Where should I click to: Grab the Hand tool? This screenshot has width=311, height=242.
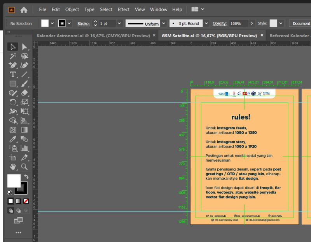pos(12,166)
